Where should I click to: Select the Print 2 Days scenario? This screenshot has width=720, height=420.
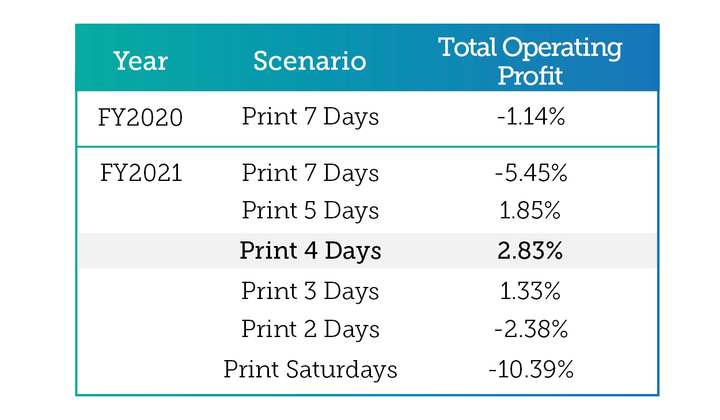[310, 330]
